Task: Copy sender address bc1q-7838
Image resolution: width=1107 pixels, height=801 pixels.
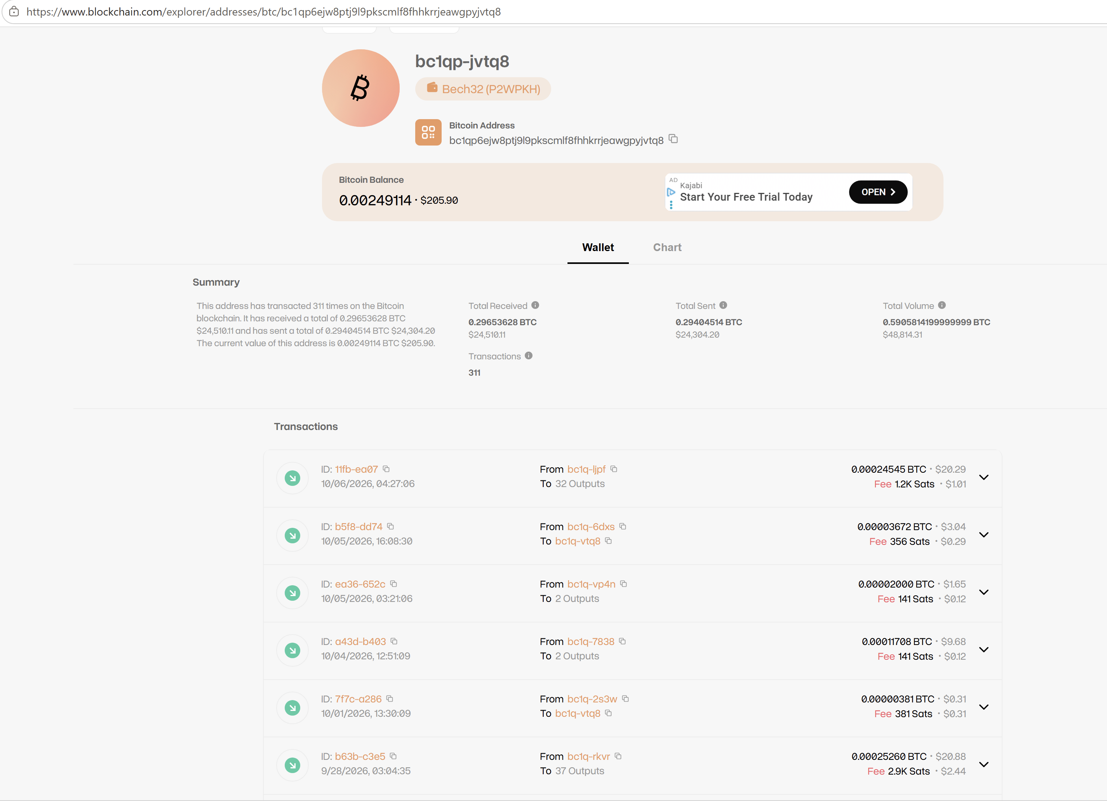Action: tap(622, 641)
